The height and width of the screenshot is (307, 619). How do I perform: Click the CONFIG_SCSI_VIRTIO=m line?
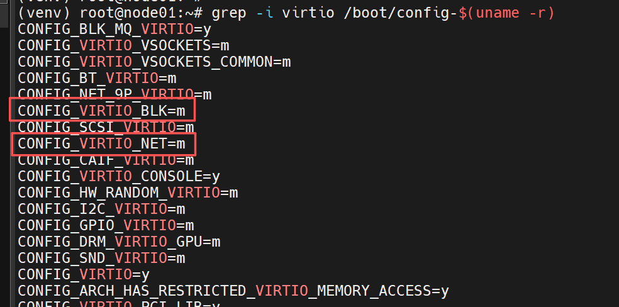(106, 127)
